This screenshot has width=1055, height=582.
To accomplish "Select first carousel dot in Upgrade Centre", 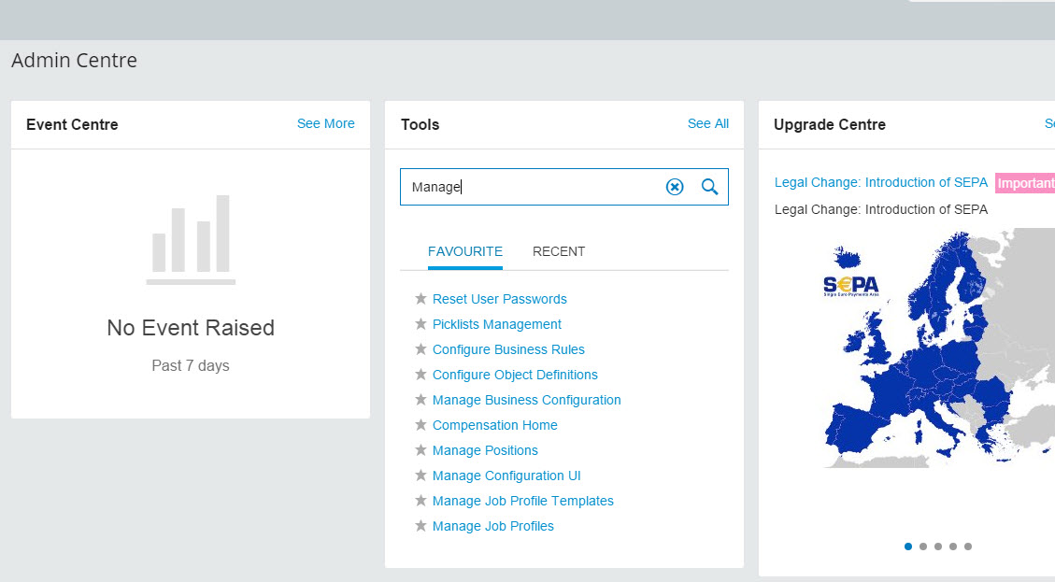I will tap(908, 547).
